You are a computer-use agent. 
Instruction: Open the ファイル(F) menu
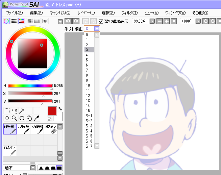point(14,13)
